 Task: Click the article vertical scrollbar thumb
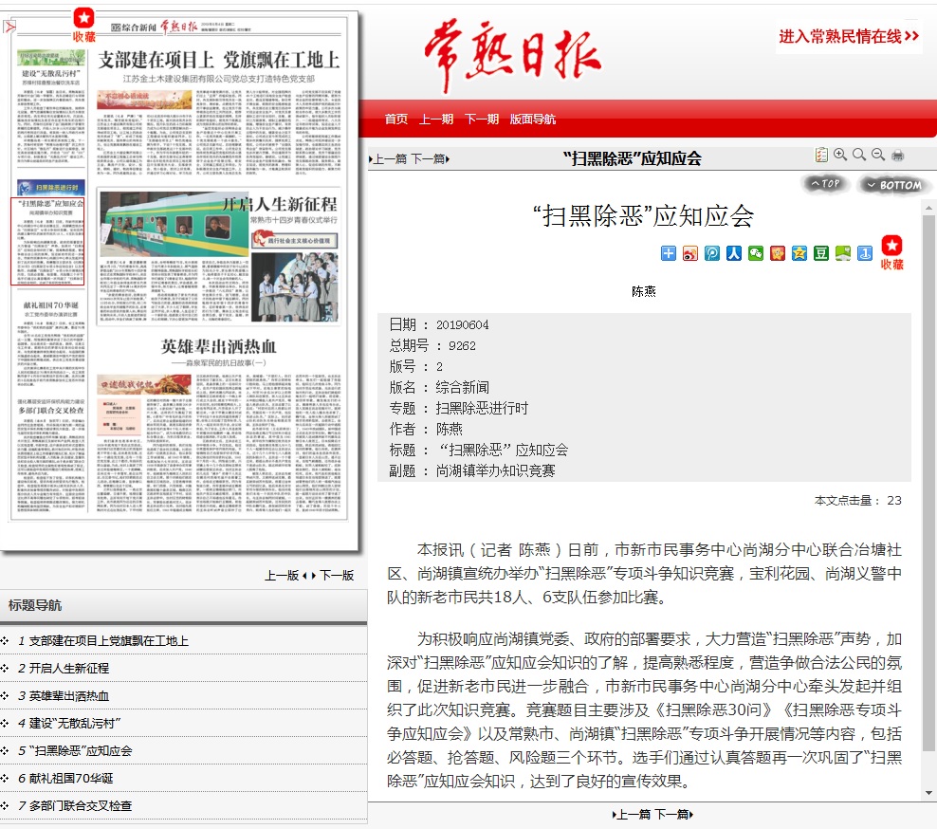928,483
